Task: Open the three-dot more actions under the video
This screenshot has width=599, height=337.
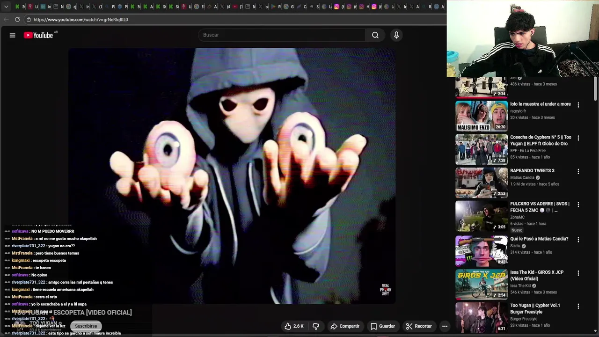Action: point(445,326)
